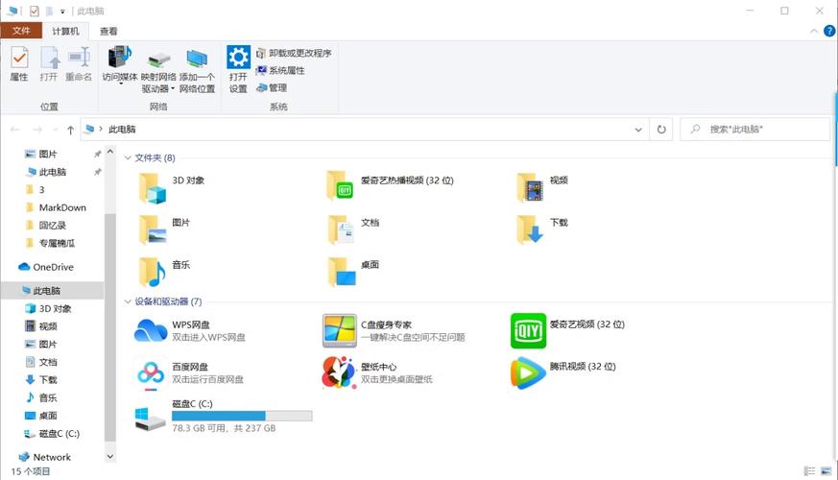The height and width of the screenshot is (480, 838).
Task: Open the 文件 tab
Action: (x=21, y=31)
